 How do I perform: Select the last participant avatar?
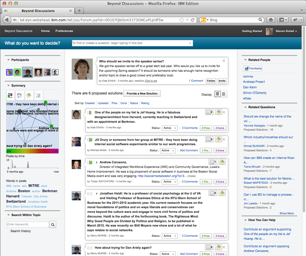55,72
